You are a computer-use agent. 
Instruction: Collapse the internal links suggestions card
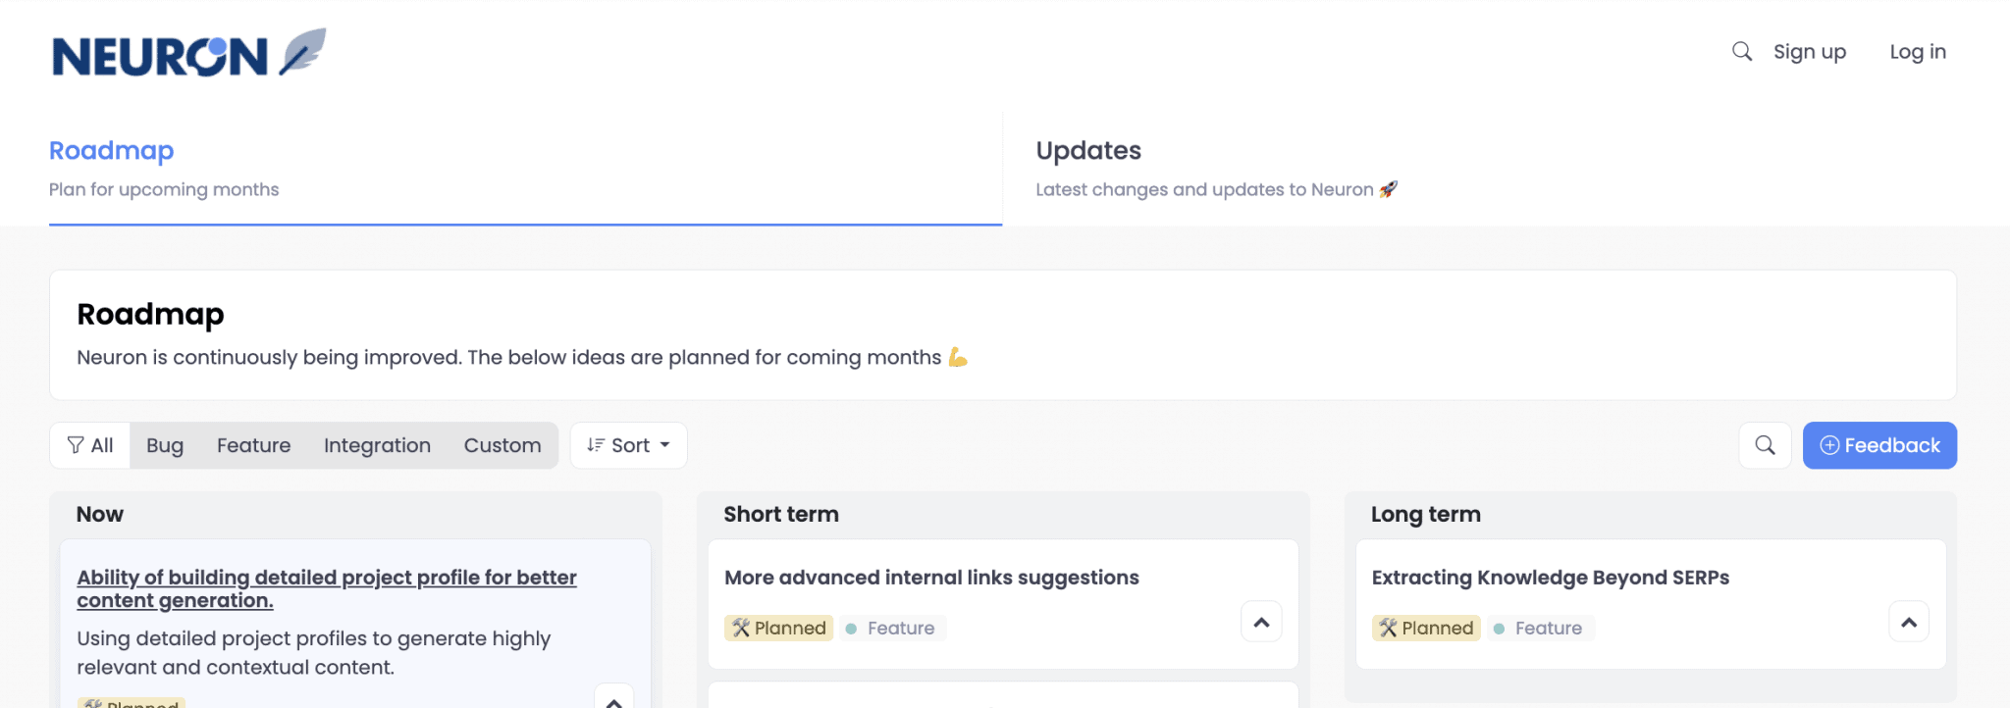(1261, 621)
